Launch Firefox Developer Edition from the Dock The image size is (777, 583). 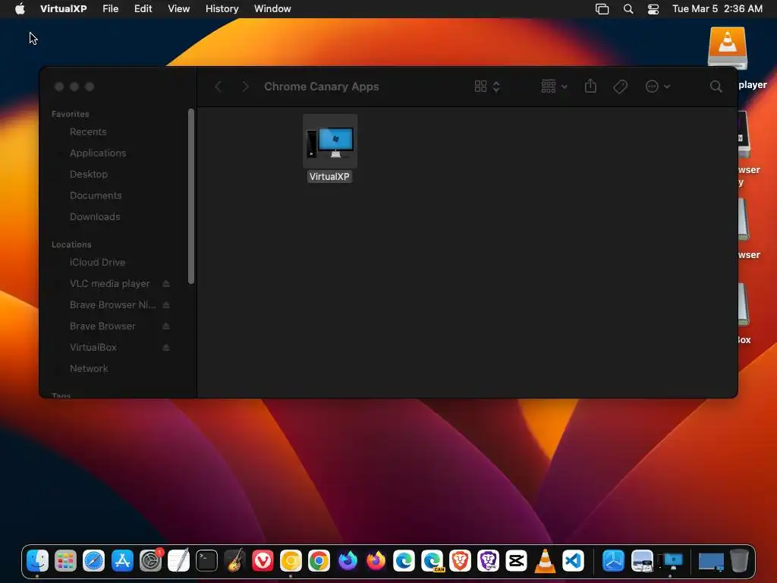[x=348, y=561]
